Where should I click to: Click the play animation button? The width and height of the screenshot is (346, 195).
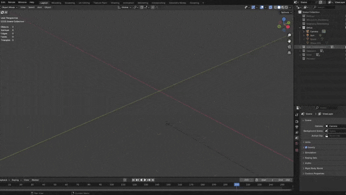tap(145, 180)
